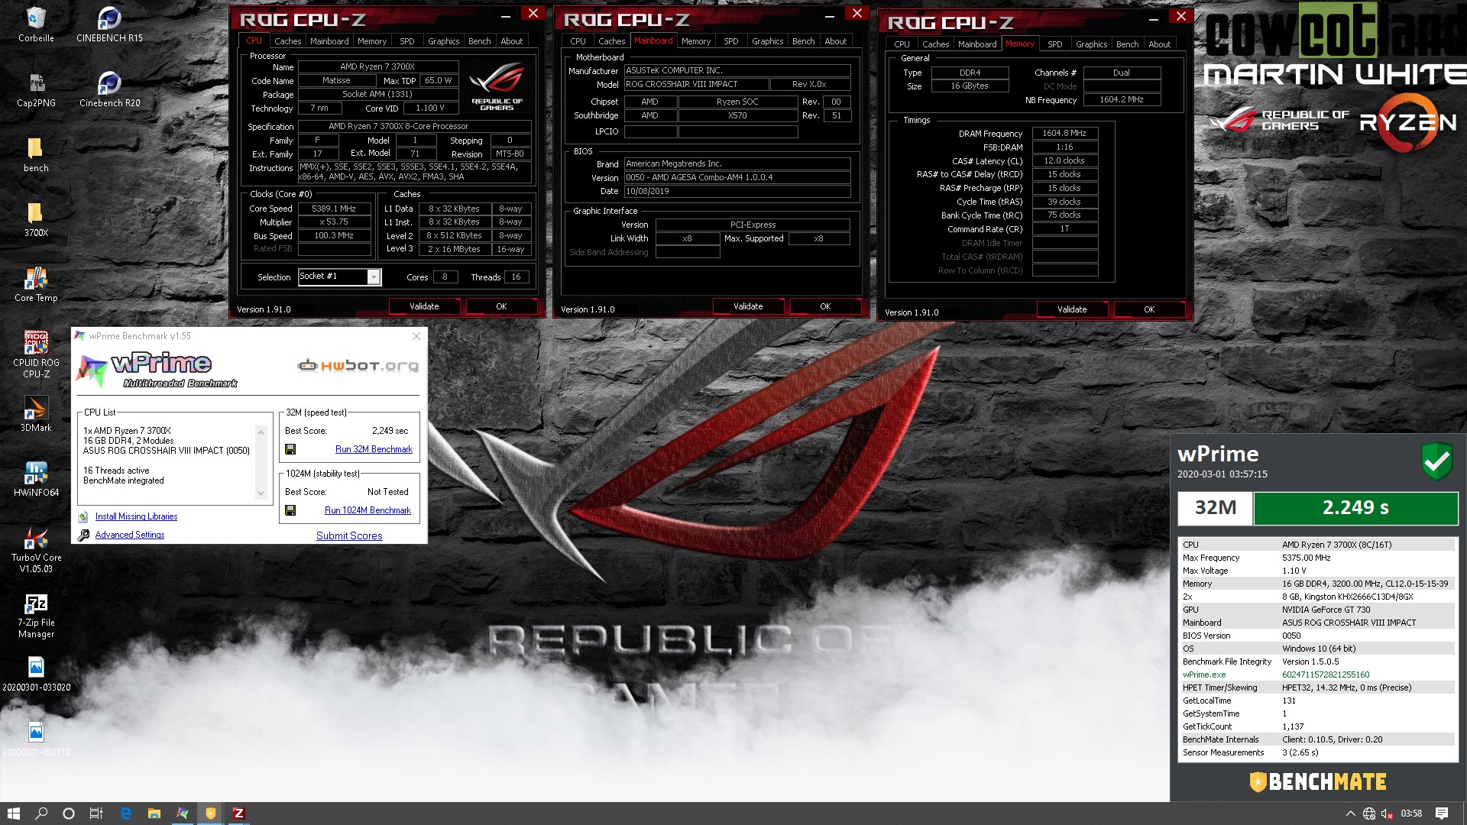This screenshot has width=1467, height=825.
Task: Open Task View on taskbar
Action: tap(96, 814)
